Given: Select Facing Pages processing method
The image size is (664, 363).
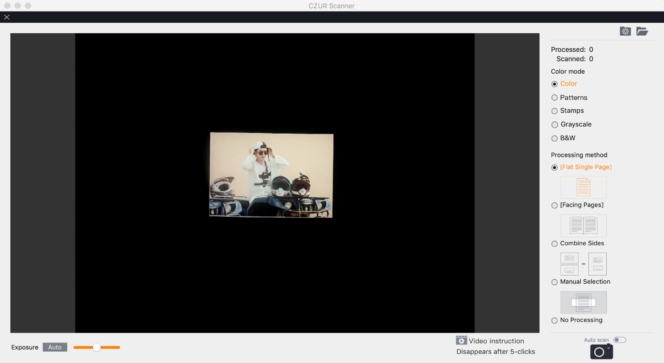Looking at the screenshot, I should pos(555,205).
